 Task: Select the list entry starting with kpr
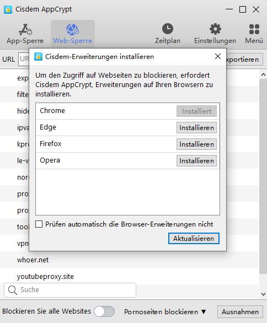(23, 144)
